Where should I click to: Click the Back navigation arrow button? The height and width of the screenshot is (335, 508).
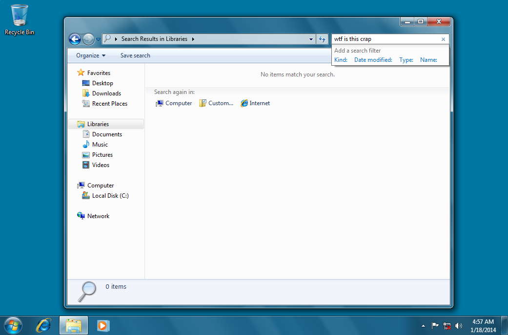click(x=75, y=39)
